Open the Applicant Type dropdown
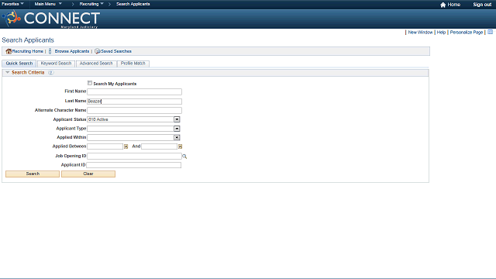The height and width of the screenshot is (279, 496). coord(177,129)
